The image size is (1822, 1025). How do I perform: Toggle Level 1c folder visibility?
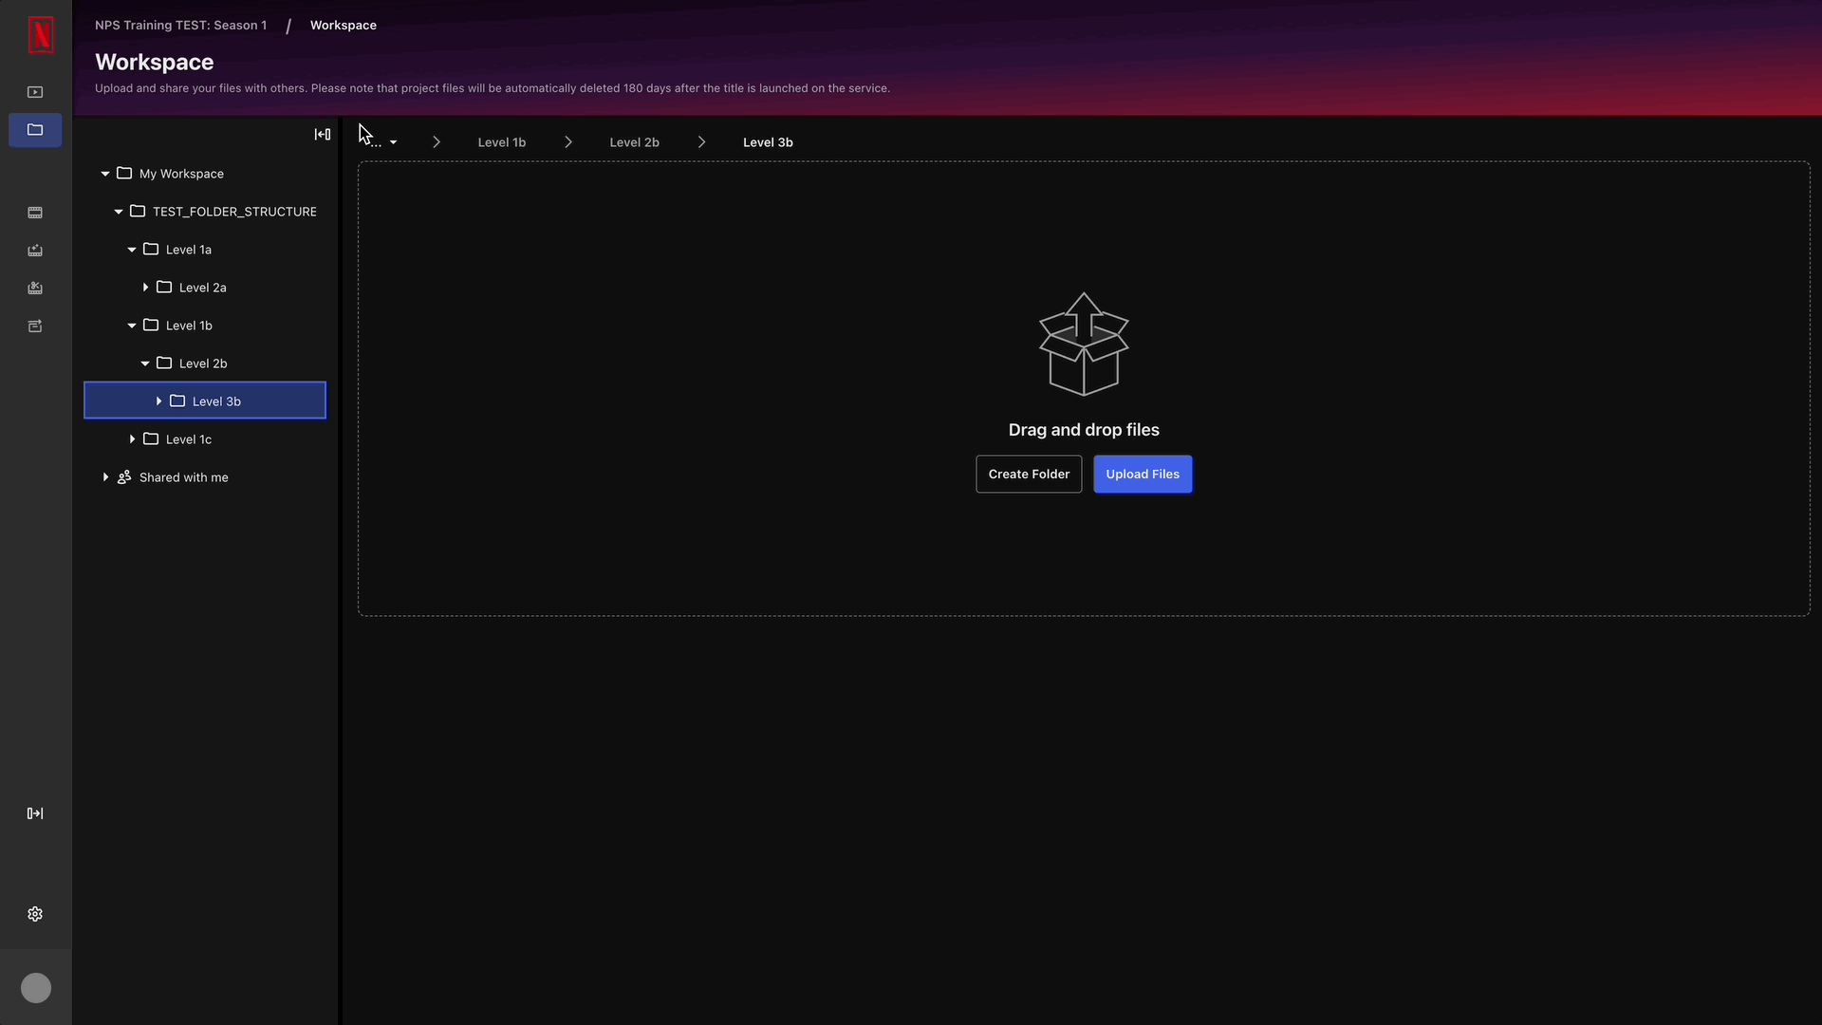point(133,439)
